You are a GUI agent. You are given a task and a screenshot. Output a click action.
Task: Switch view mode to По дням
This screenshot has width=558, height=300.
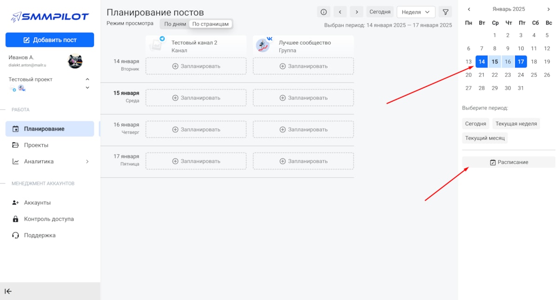(x=175, y=24)
